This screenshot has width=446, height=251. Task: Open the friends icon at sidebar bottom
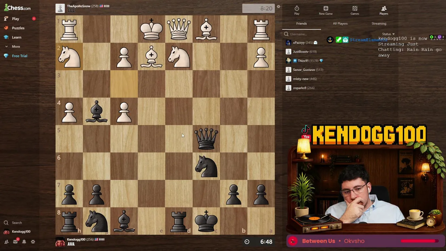pos(6,242)
